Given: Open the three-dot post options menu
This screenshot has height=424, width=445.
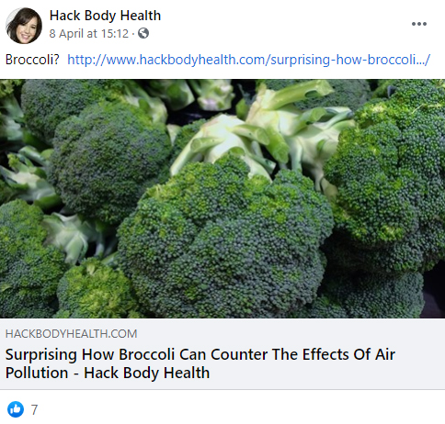Looking at the screenshot, I should [x=419, y=24].
